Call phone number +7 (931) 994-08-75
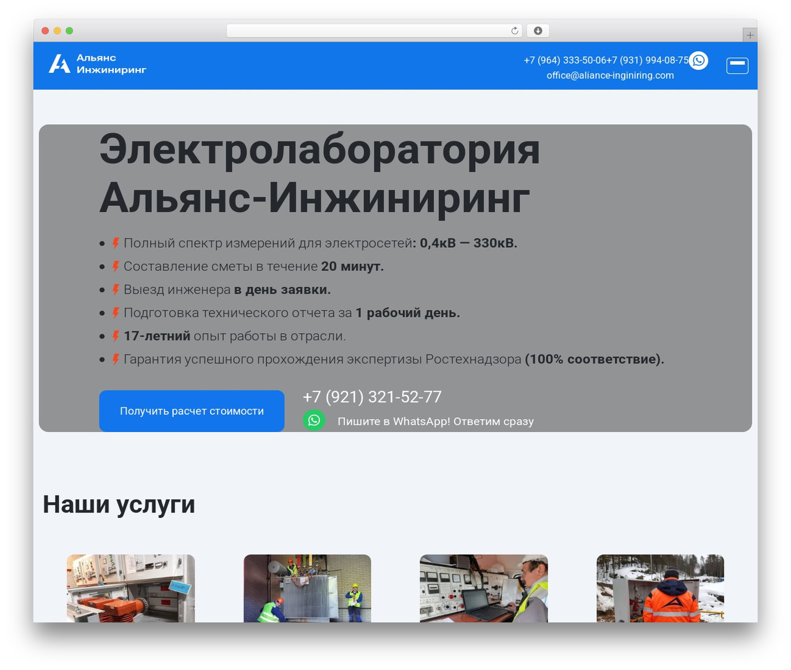The height and width of the screenshot is (670, 791). (648, 60)
